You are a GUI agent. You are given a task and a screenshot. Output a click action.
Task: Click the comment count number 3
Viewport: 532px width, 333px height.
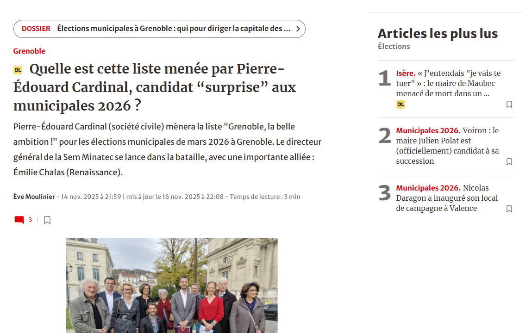click(x=30, y=220)
